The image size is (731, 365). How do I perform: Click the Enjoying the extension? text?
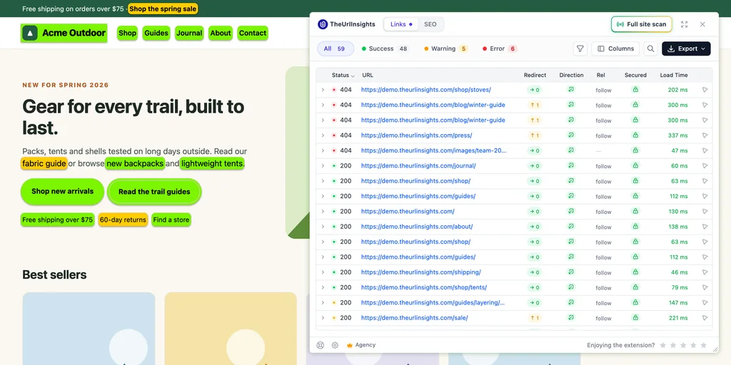[x=620, y=345]
